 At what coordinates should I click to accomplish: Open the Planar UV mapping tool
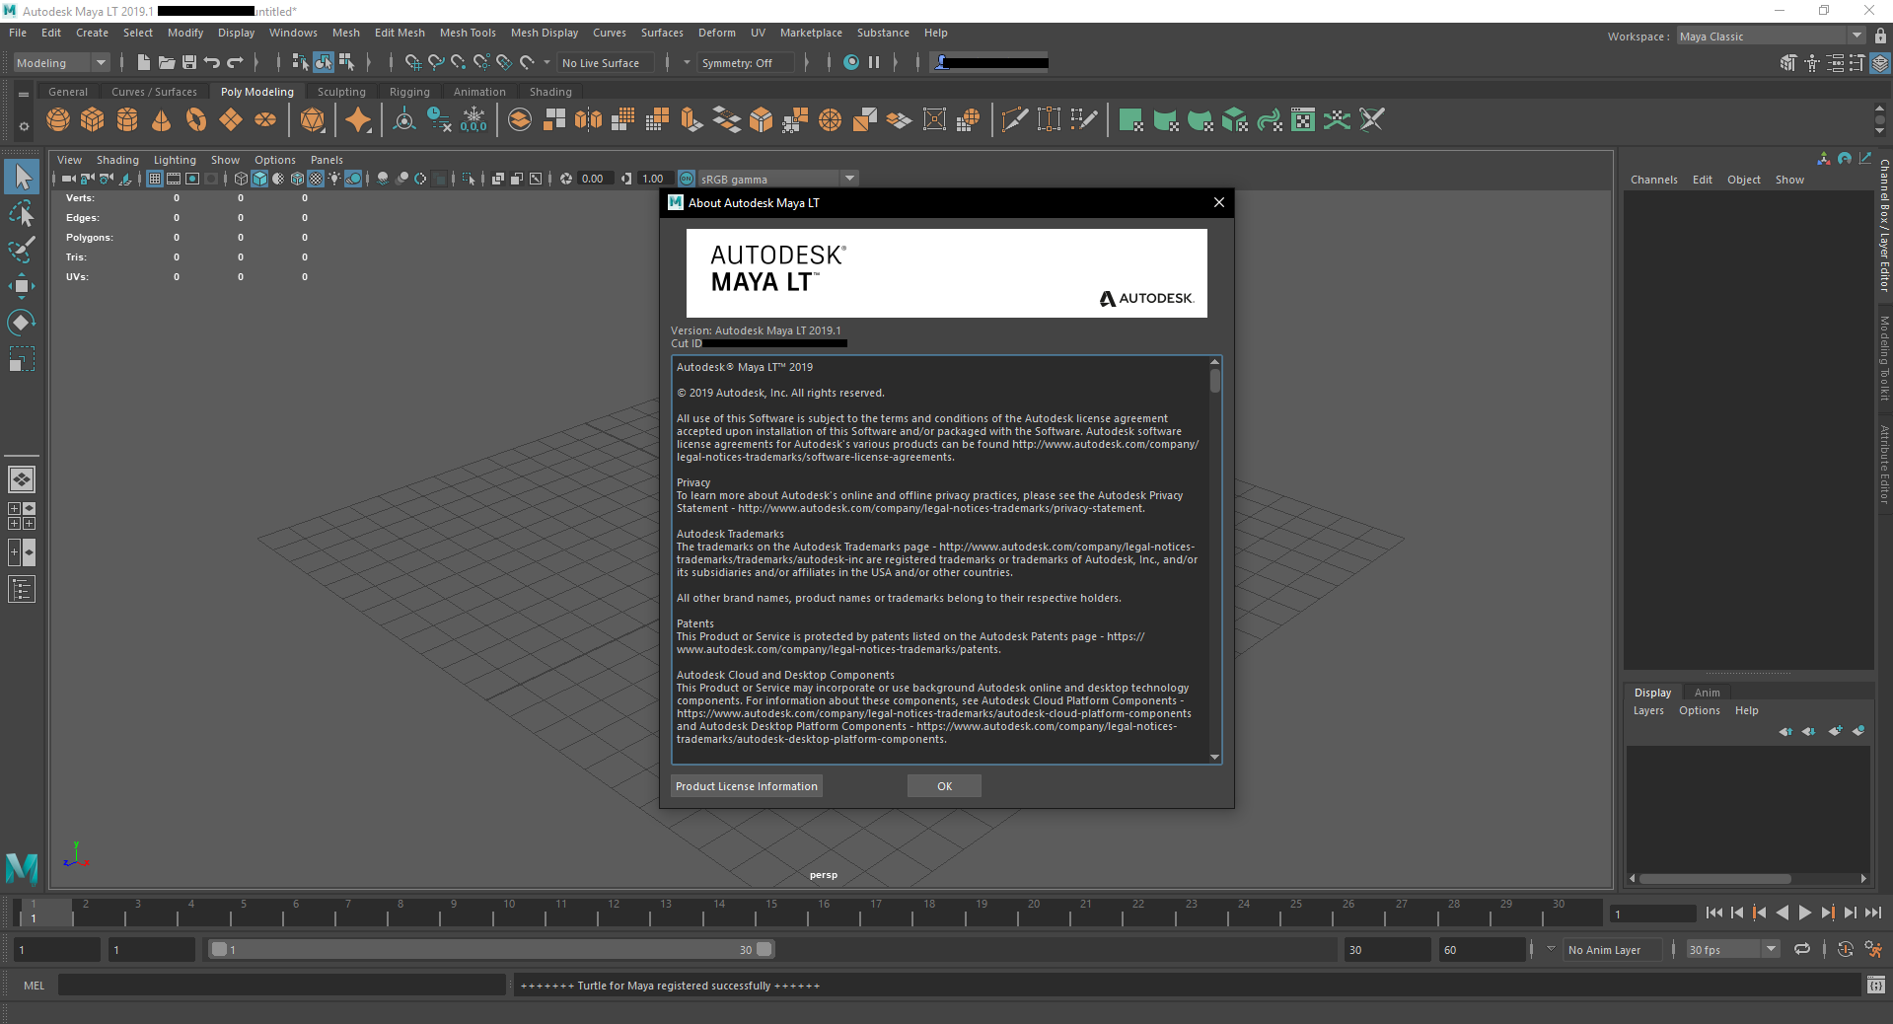tap(1131, 119)
